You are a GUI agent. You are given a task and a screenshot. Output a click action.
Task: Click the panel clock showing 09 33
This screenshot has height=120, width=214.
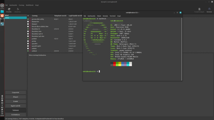tap(2, 113)
